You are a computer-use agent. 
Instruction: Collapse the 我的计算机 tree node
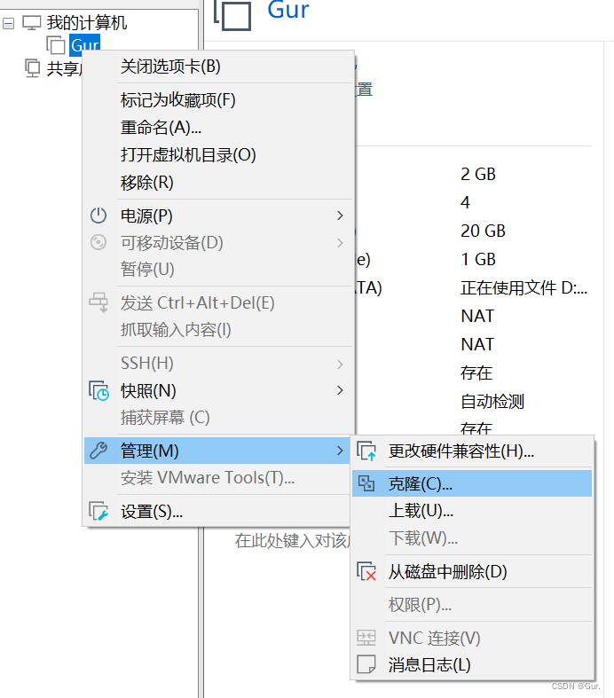point(8,23)
